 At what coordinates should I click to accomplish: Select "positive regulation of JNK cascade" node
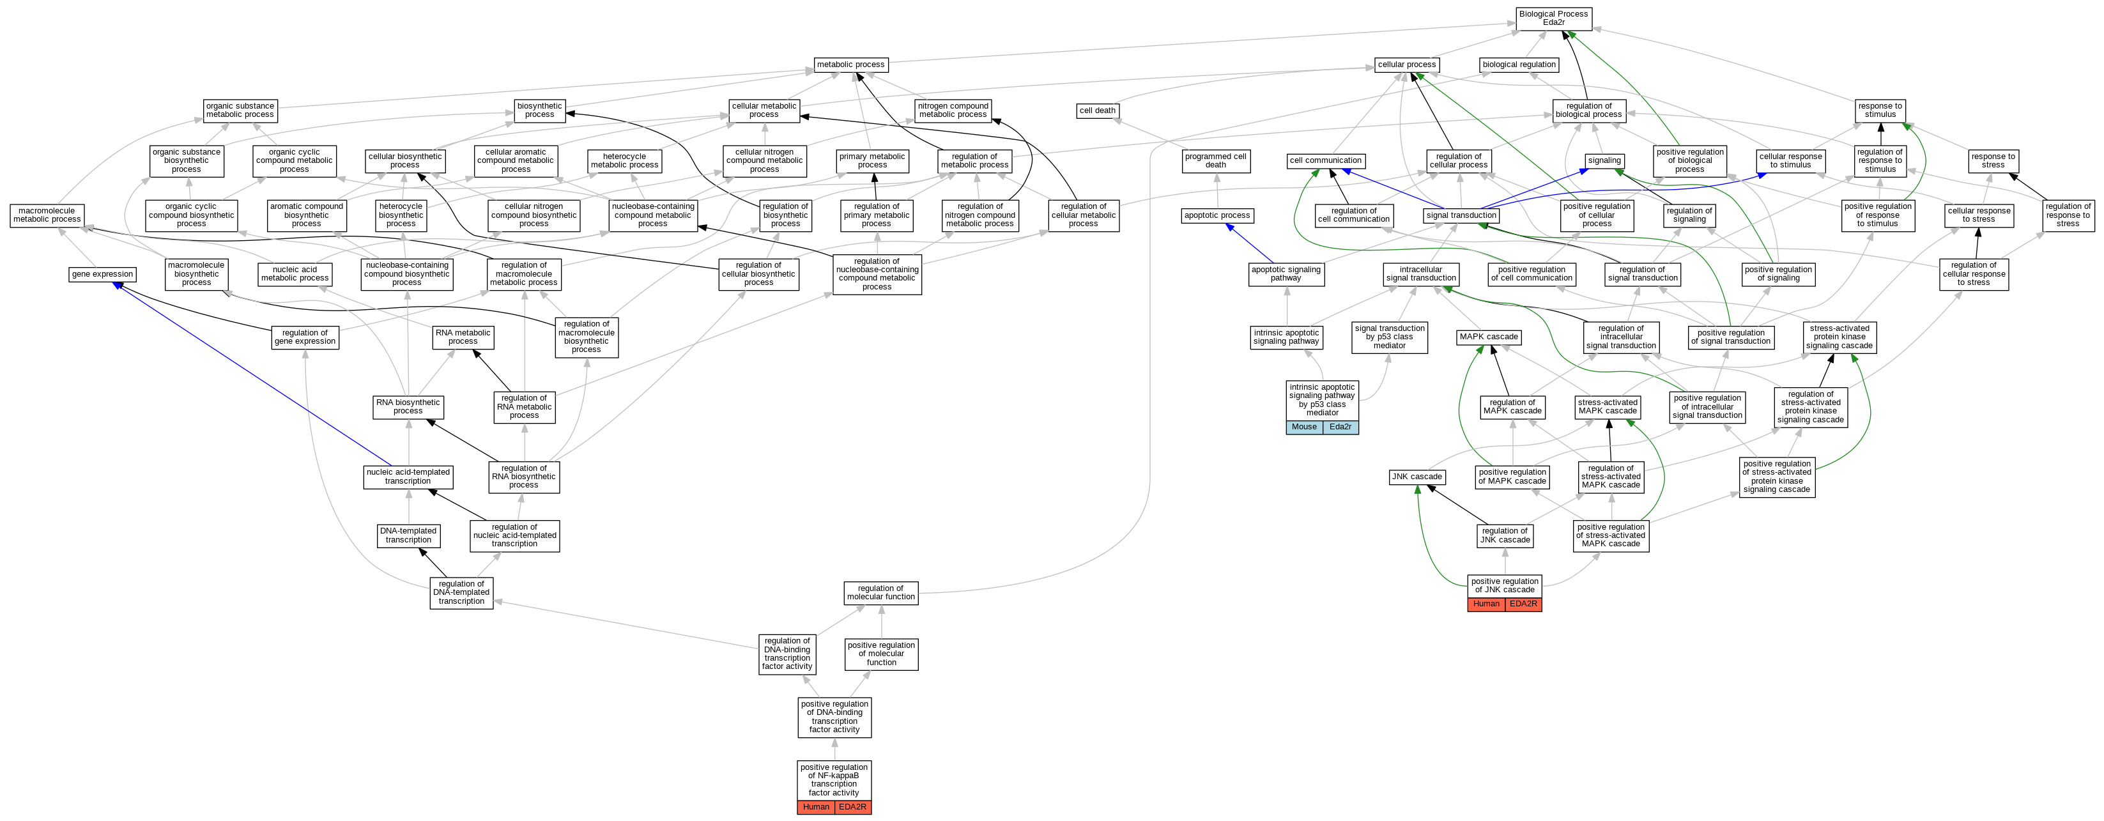[x=1505, y=586]
